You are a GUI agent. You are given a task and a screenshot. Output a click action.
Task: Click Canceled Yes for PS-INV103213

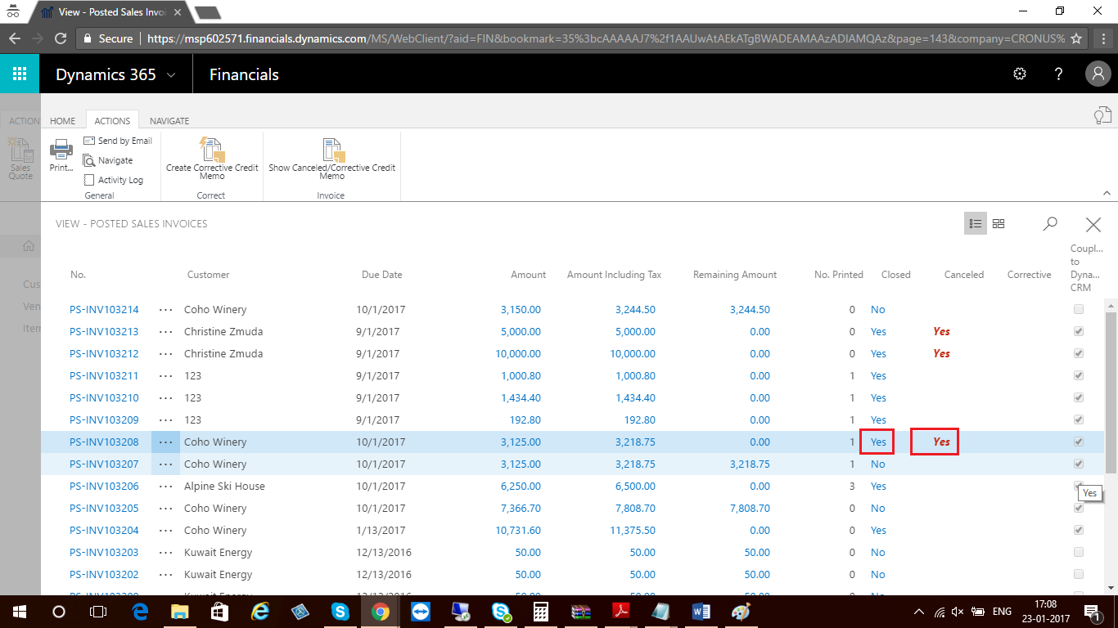pos(941,332)
